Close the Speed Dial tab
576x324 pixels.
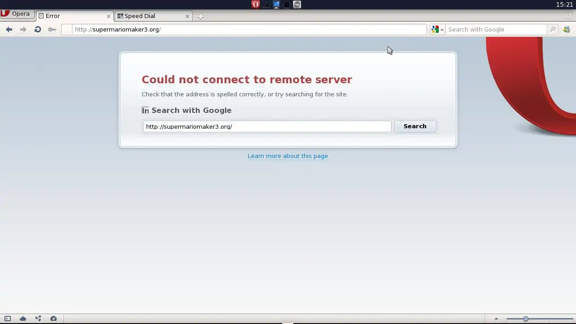pos(187,16)
